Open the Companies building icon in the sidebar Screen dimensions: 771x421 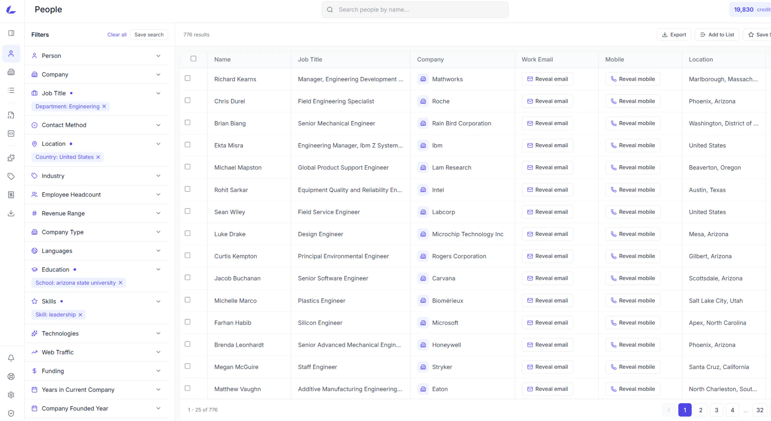11,72
